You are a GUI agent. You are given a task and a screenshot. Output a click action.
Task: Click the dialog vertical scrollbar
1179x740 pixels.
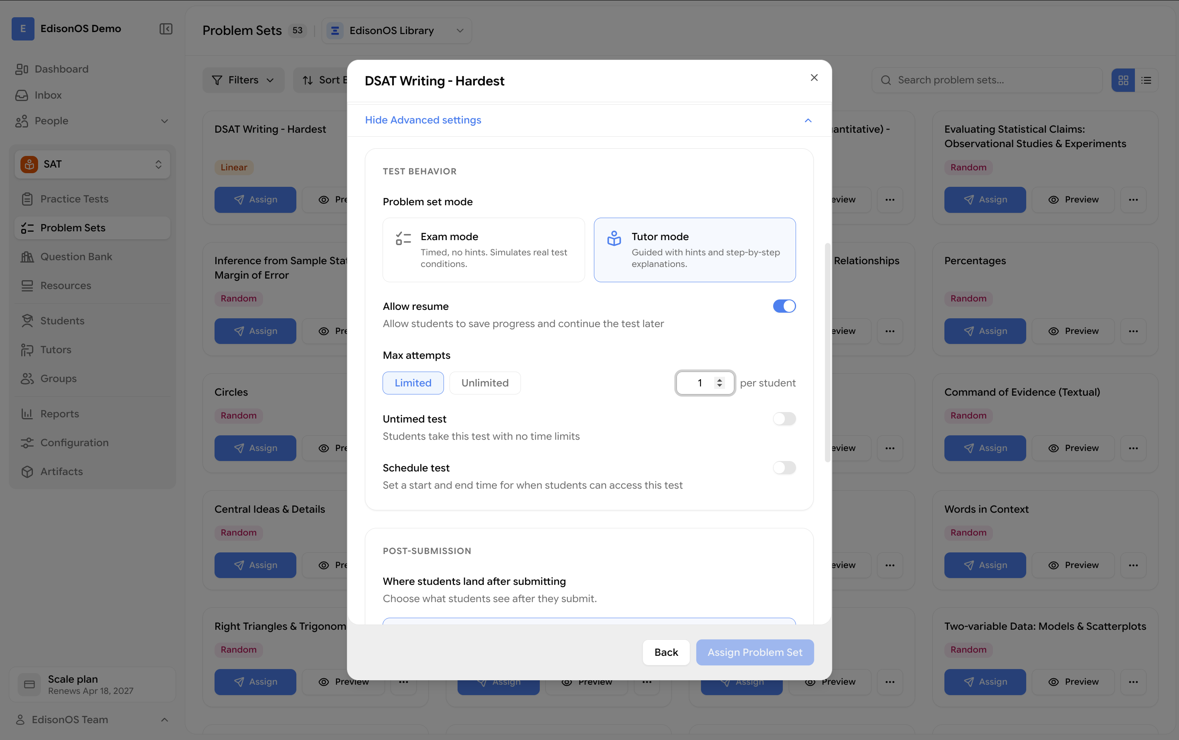[827, 352]
